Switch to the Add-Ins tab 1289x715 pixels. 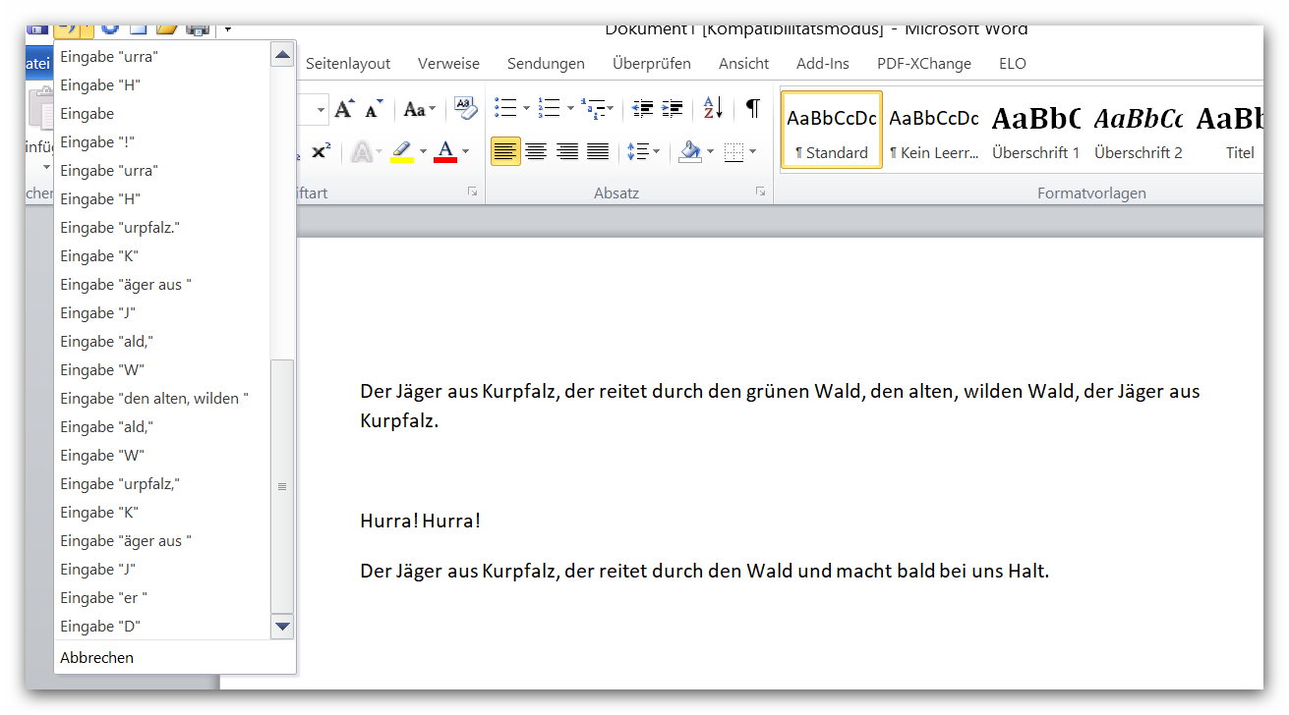(823, 63)
